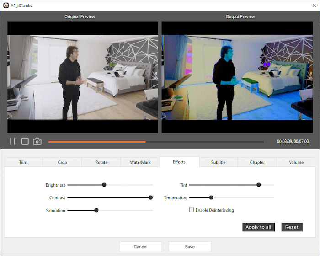Switch to the Trim tab

[23, 162]
